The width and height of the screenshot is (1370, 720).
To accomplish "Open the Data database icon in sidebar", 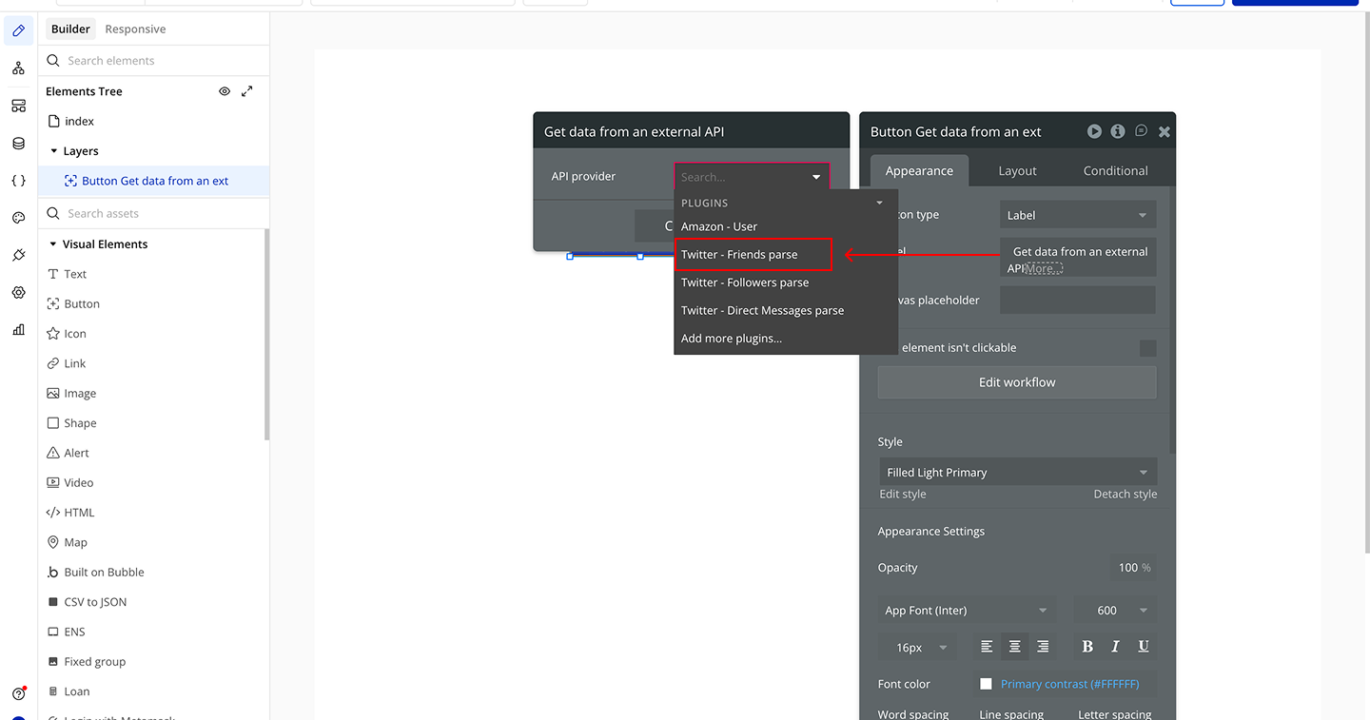I will click(18, 144).
